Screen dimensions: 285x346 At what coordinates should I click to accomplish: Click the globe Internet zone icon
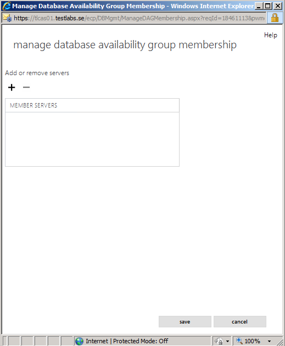click(x=79, y=341)
